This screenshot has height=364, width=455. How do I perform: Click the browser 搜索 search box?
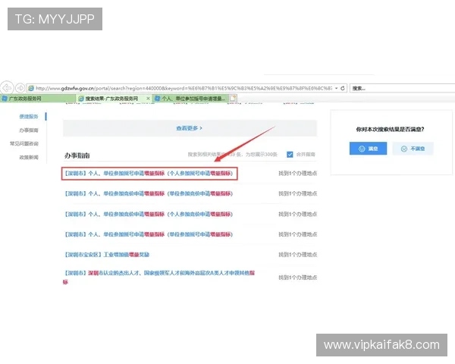403,88
